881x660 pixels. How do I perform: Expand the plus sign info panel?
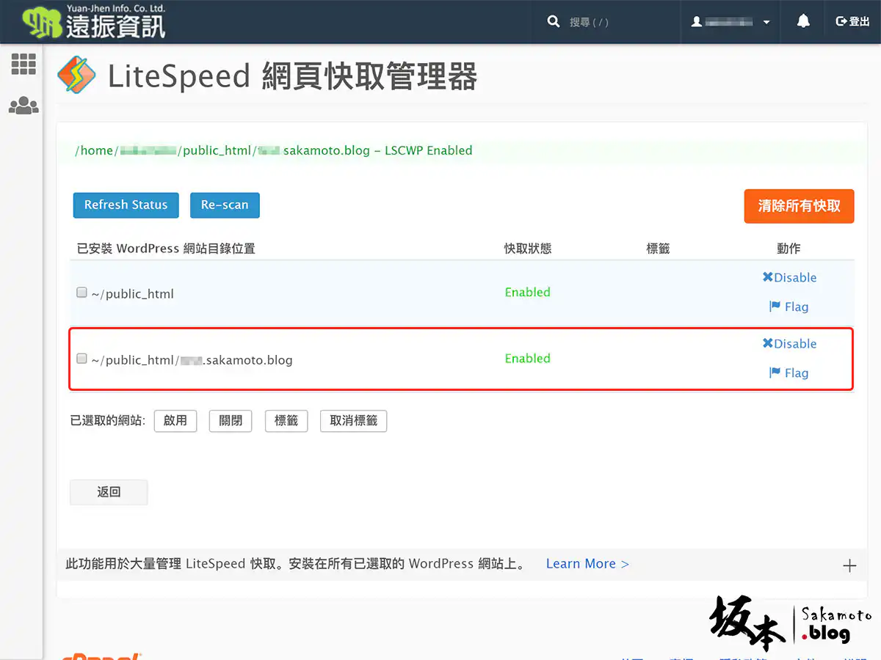849,565
